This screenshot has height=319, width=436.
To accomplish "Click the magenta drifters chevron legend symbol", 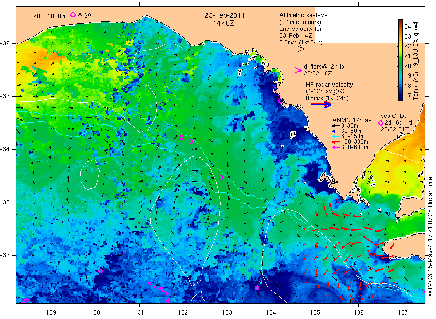I will point(298,70).
